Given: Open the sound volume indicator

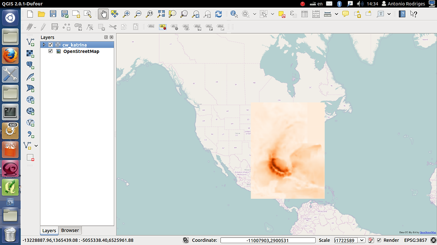Looking at the screenshot, I should tap(360, 4).
